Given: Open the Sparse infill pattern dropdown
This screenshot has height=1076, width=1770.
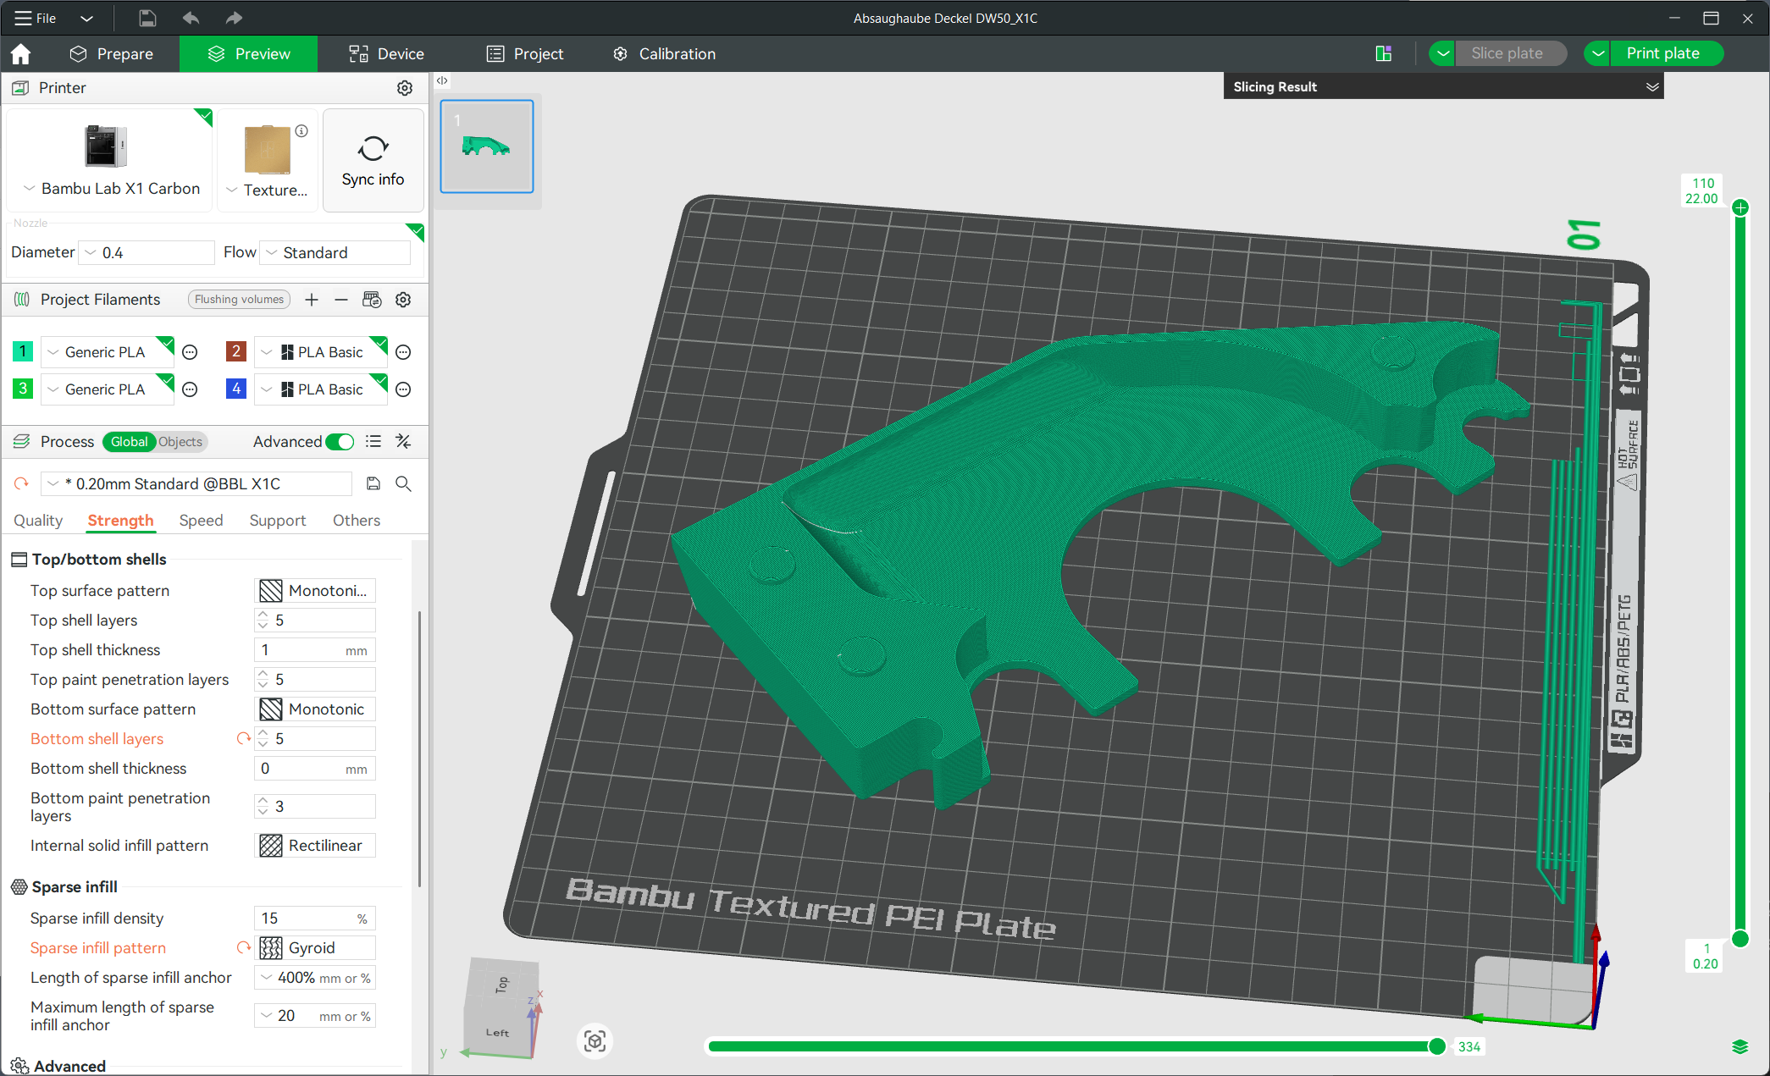Looking at the screenshot, I should tap(315, 948).
